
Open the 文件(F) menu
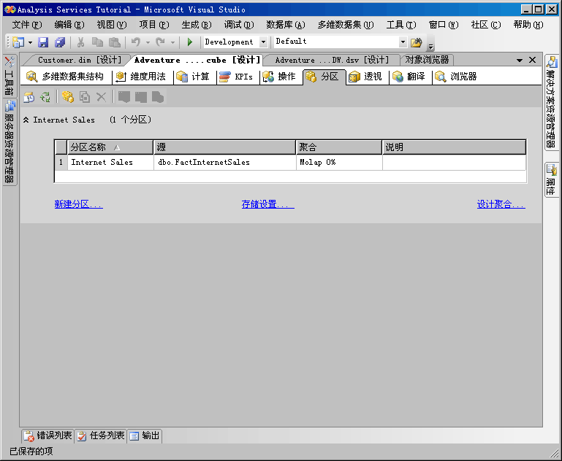click(x=27, y=25)
